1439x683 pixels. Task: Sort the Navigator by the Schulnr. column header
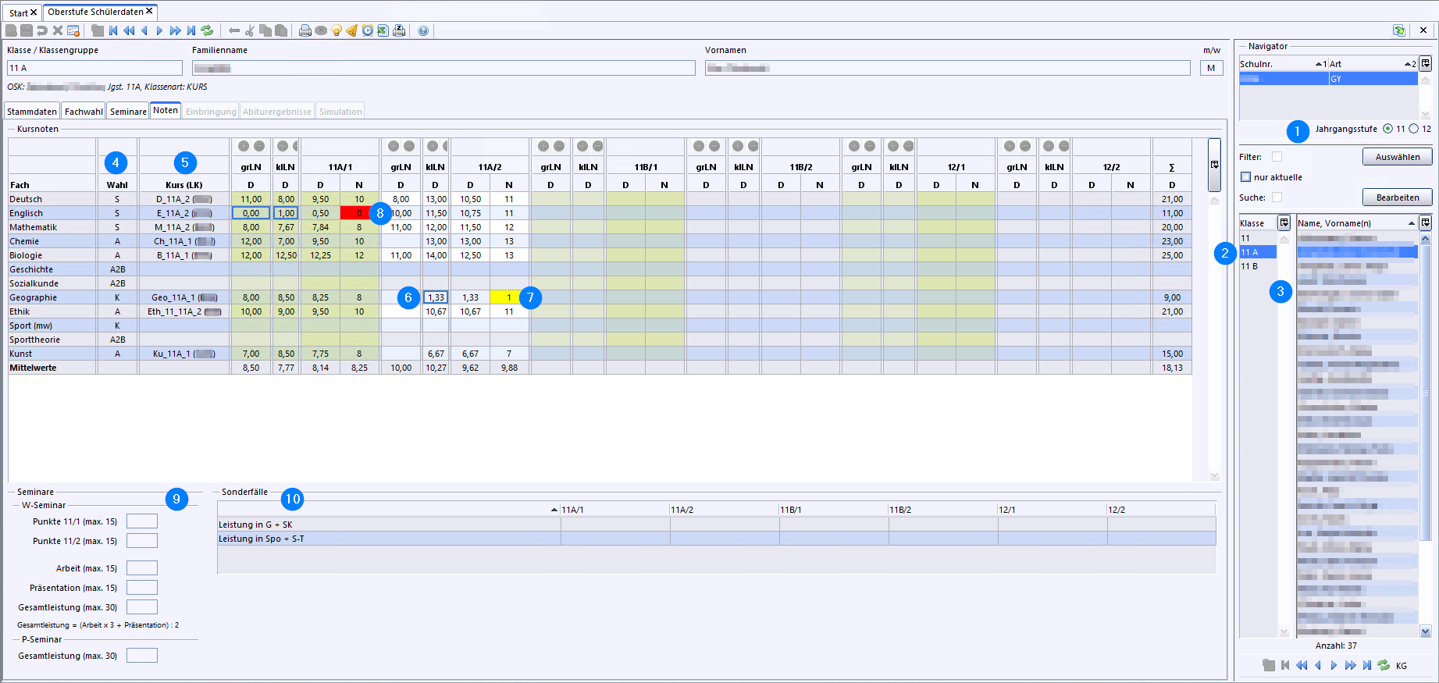1284,64
